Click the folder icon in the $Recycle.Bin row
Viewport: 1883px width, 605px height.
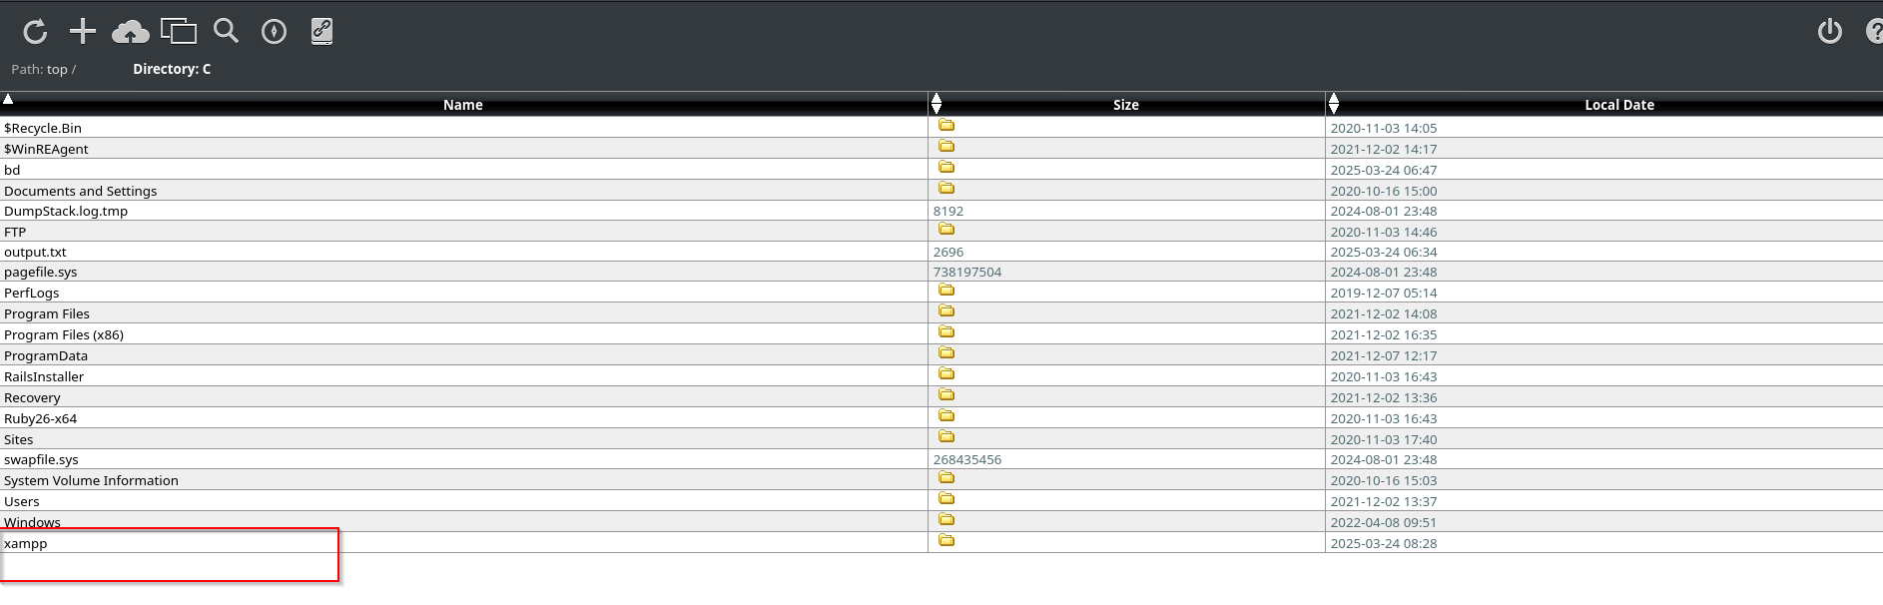click(946, 126)
